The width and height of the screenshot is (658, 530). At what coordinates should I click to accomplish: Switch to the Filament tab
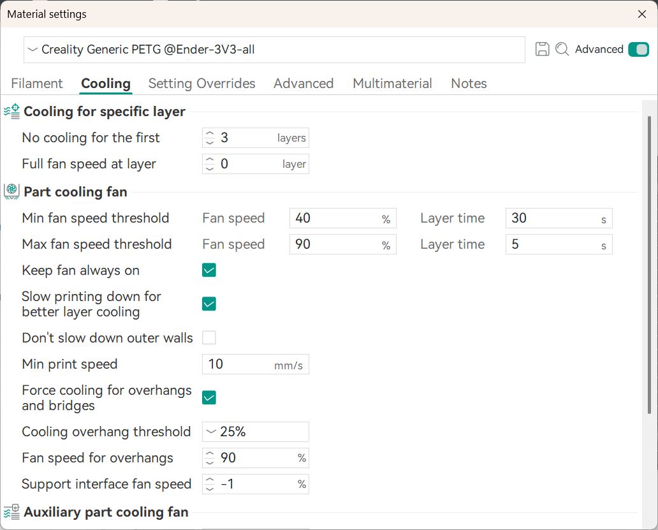pyautogui.click(x=37, y=84)
